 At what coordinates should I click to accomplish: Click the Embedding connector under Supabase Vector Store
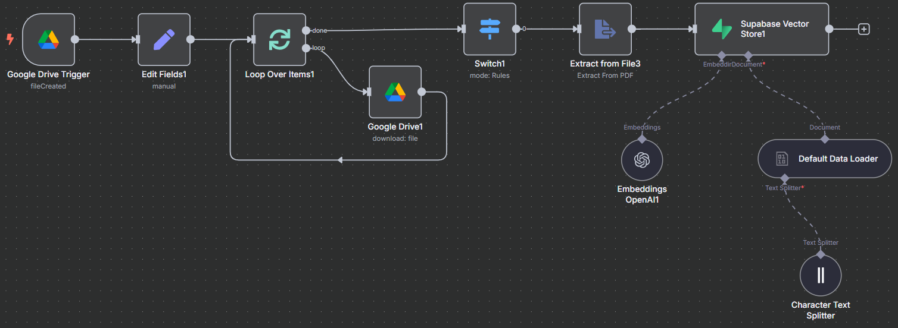(722, 55)
